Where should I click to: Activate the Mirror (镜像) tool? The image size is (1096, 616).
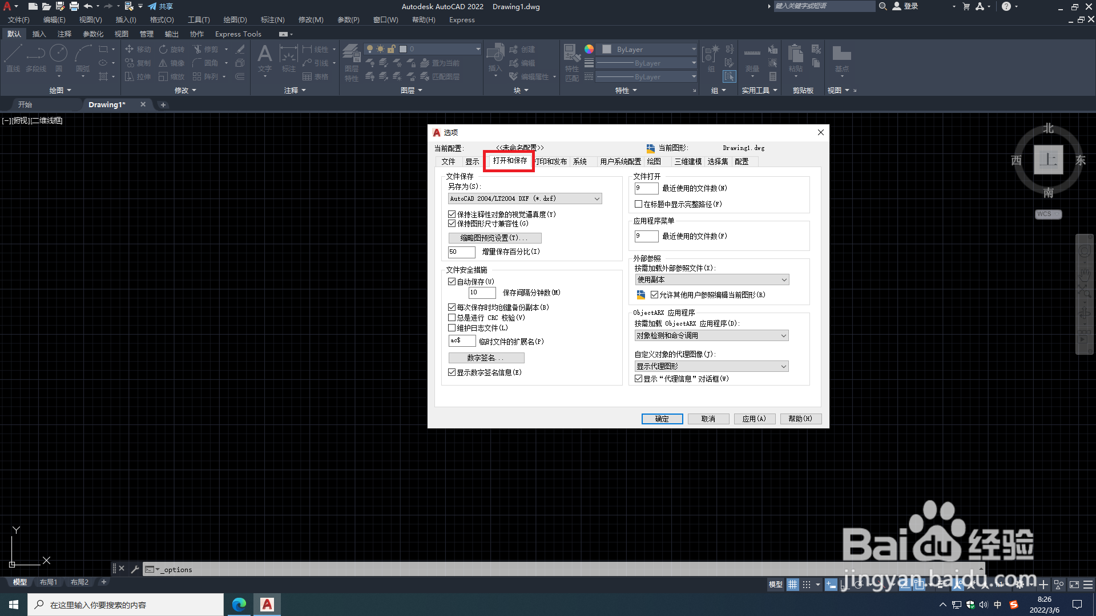point(172,63)
